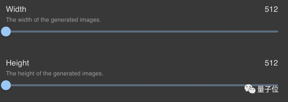This screenshot has height=102, width=288.
Task: Click the Height slider handle
Action: click(x=6, y=85)
